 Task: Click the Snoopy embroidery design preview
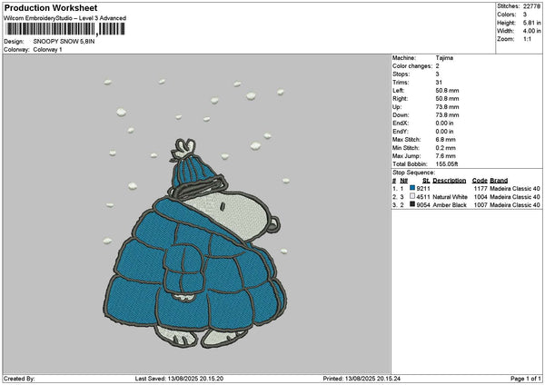(x=195, y=213)
